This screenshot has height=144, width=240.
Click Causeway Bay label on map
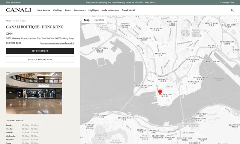tap(198, 120)
